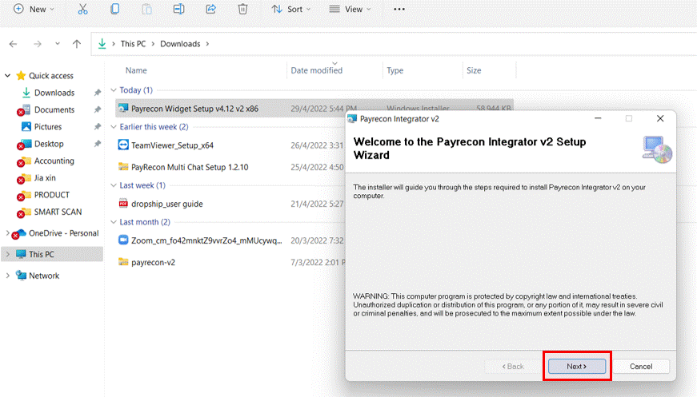697x397 pixels.
Task: Open the Sort dropdown menu
Action: click(x=291, y=9)
